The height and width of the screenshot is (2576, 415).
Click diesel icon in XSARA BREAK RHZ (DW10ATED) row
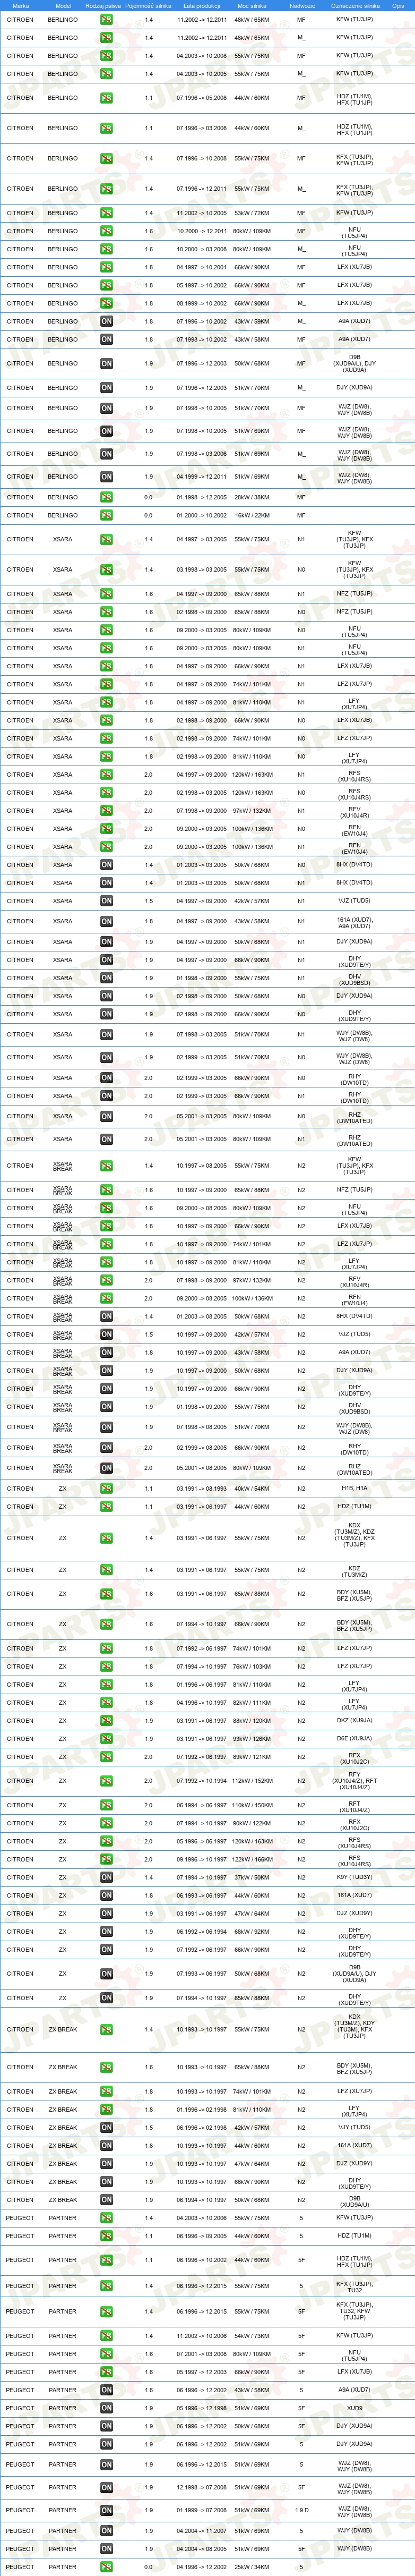pyautogui.click(x=106, y=1469)
